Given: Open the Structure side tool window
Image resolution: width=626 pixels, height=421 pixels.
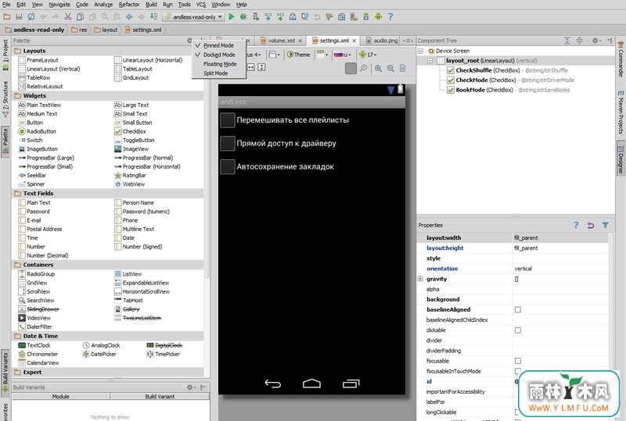Looking at the screenshot, I should [x=5, y=99].
